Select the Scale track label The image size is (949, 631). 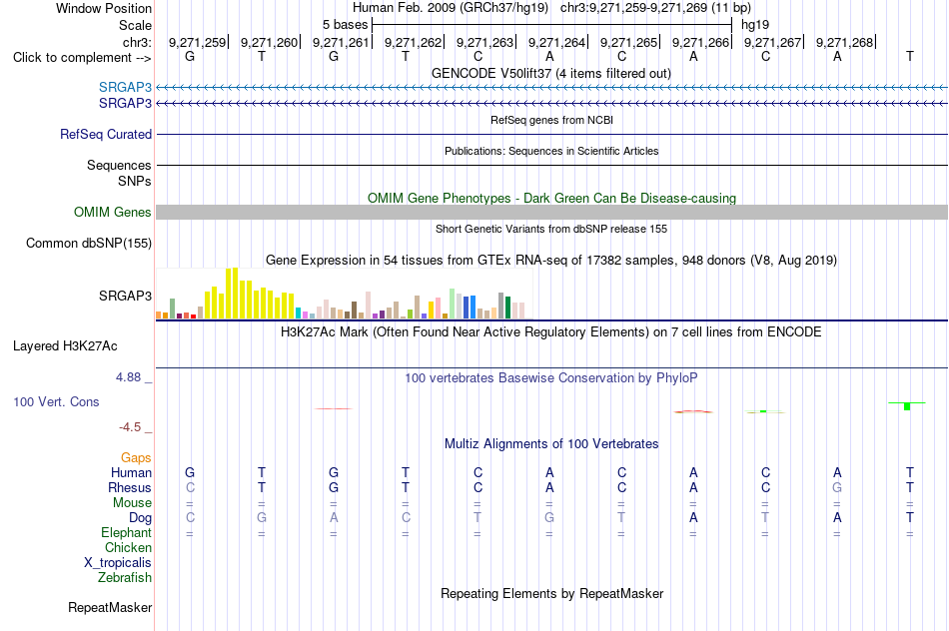coord(135,25)
